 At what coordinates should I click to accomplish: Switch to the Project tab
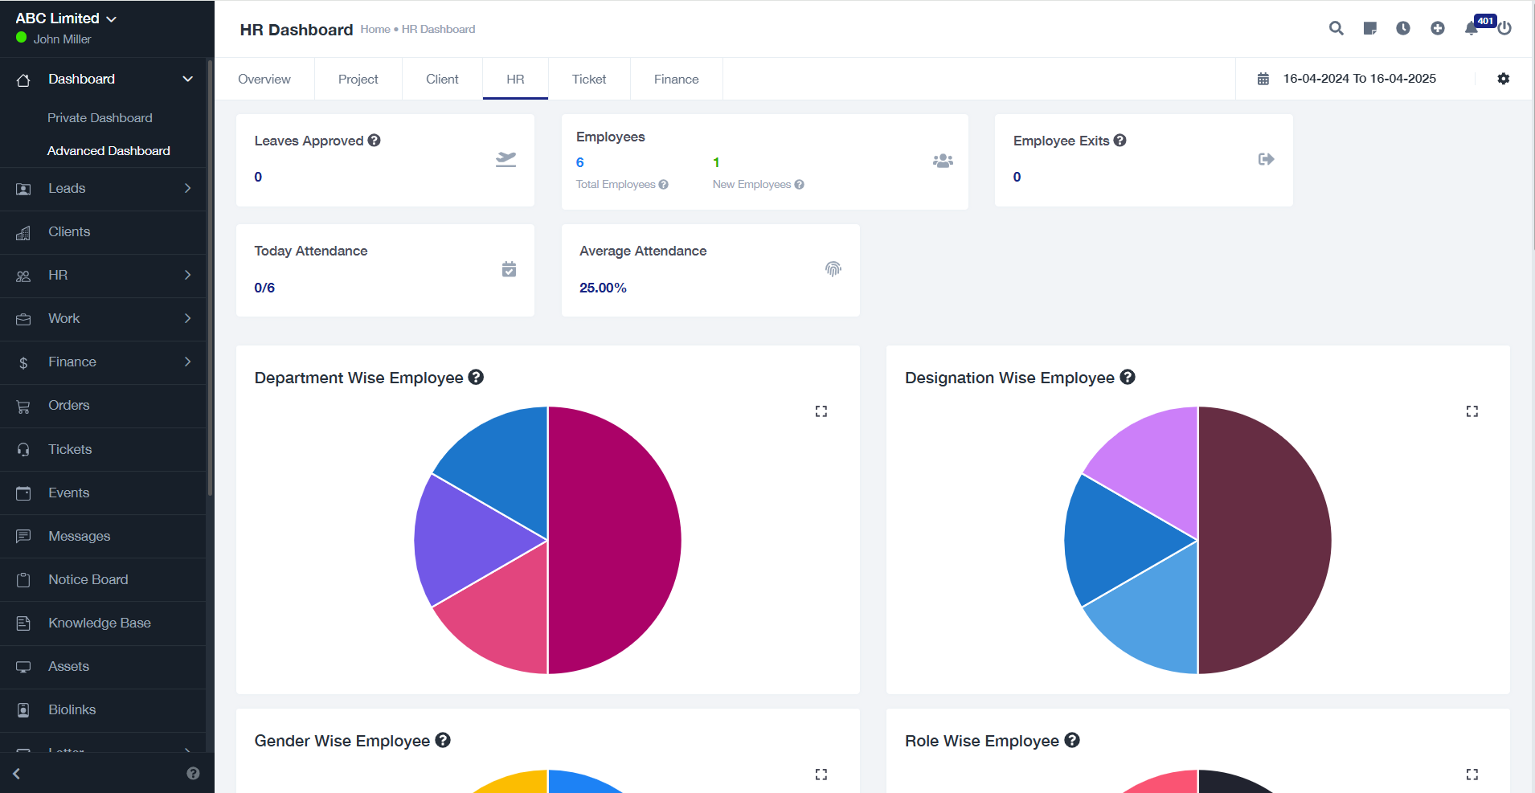click(x=358, y=80)
